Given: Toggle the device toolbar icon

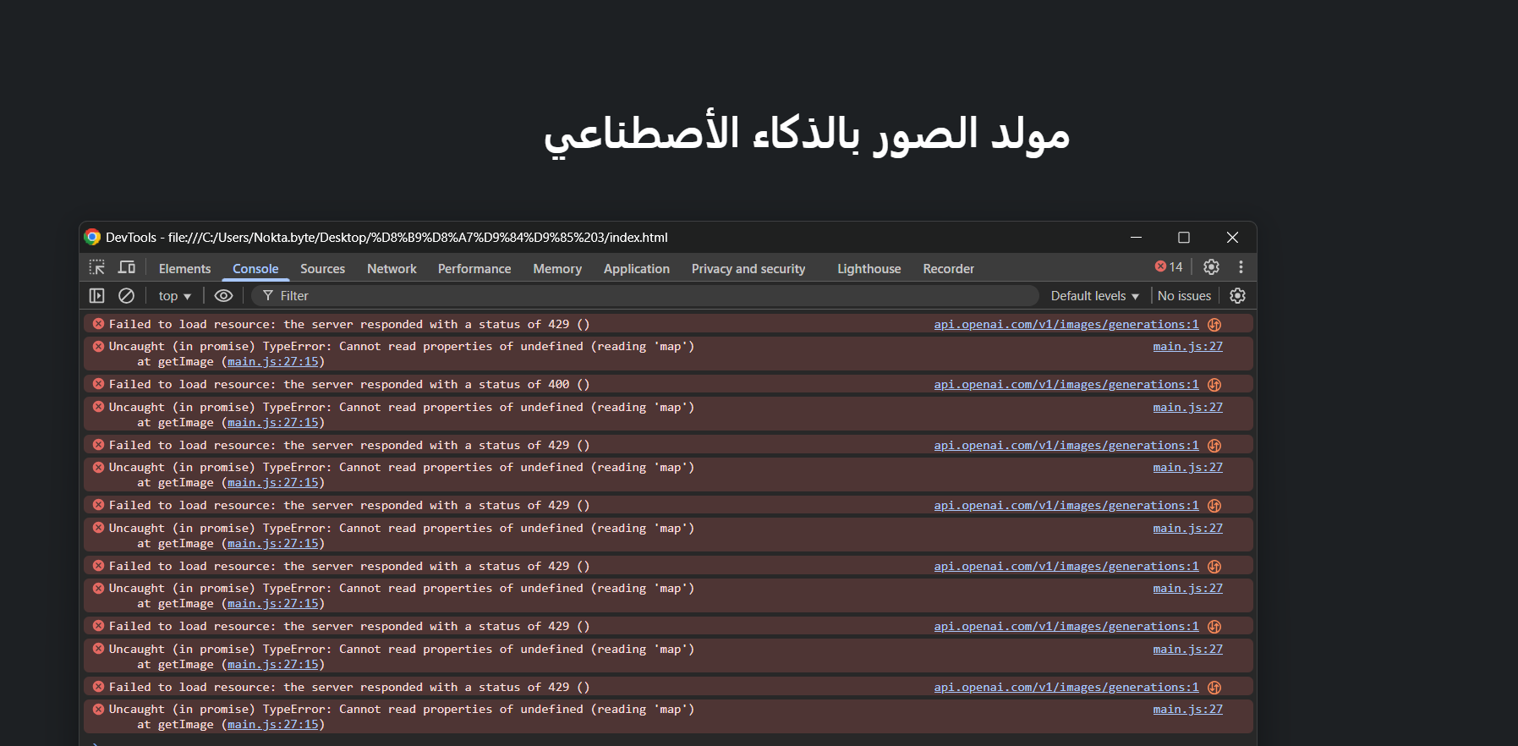Looking at the screenshot, I should [127, 267].
